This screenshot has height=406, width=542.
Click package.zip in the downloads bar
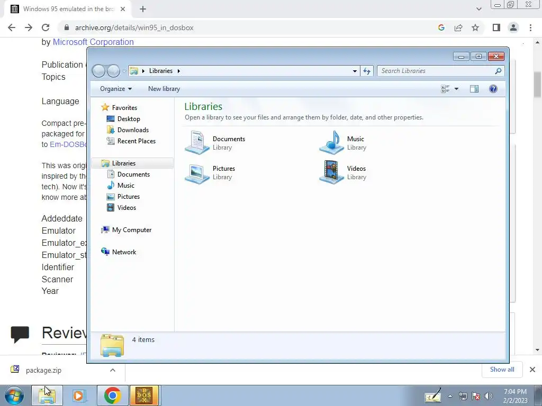(x=43, y=370)
